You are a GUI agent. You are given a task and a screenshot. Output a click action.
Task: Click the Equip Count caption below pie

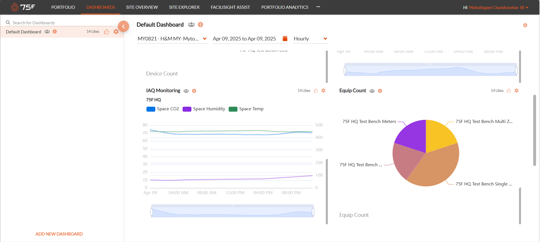tap(354, 215)
